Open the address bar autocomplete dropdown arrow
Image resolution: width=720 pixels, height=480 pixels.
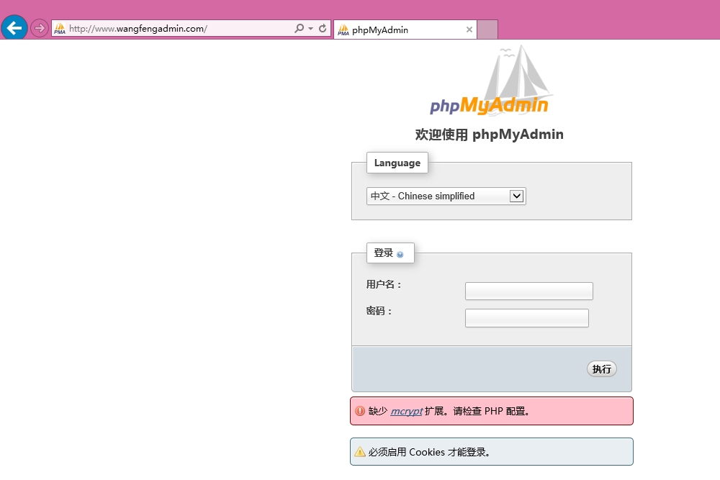coord(311,29)
